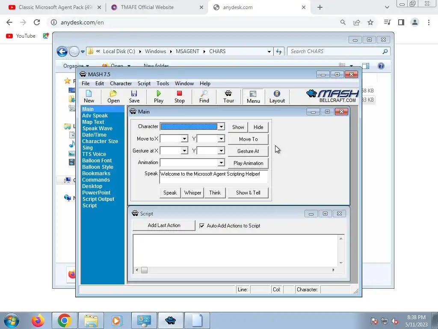Click the New toolbar icon in MASH
The width and height of the screenshot is (438, 329).
point(89,96)
